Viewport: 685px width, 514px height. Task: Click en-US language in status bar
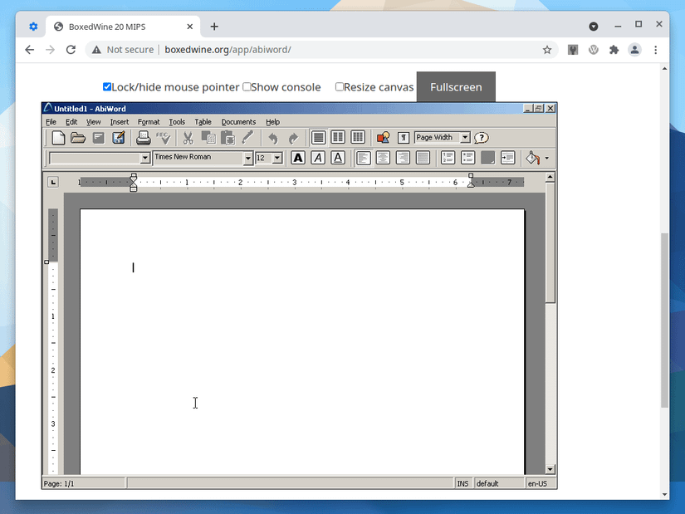[537, 483]
